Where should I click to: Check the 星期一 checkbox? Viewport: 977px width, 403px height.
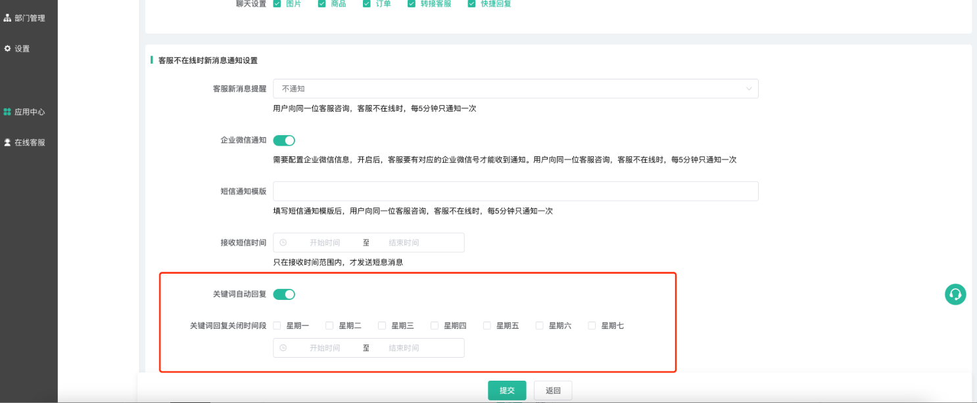pos(277,326)
